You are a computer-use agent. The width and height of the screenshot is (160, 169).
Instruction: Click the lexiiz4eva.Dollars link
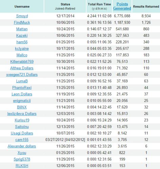22,114
